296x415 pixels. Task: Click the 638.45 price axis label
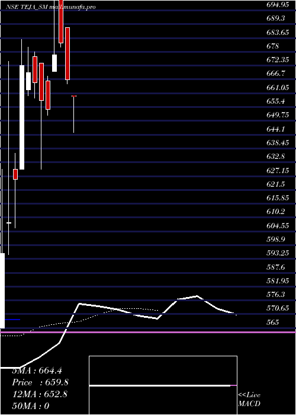(278, 143)
